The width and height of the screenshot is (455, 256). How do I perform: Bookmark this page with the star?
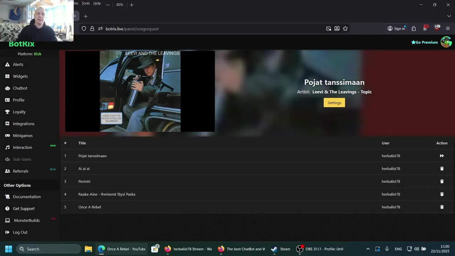(345, 29)
